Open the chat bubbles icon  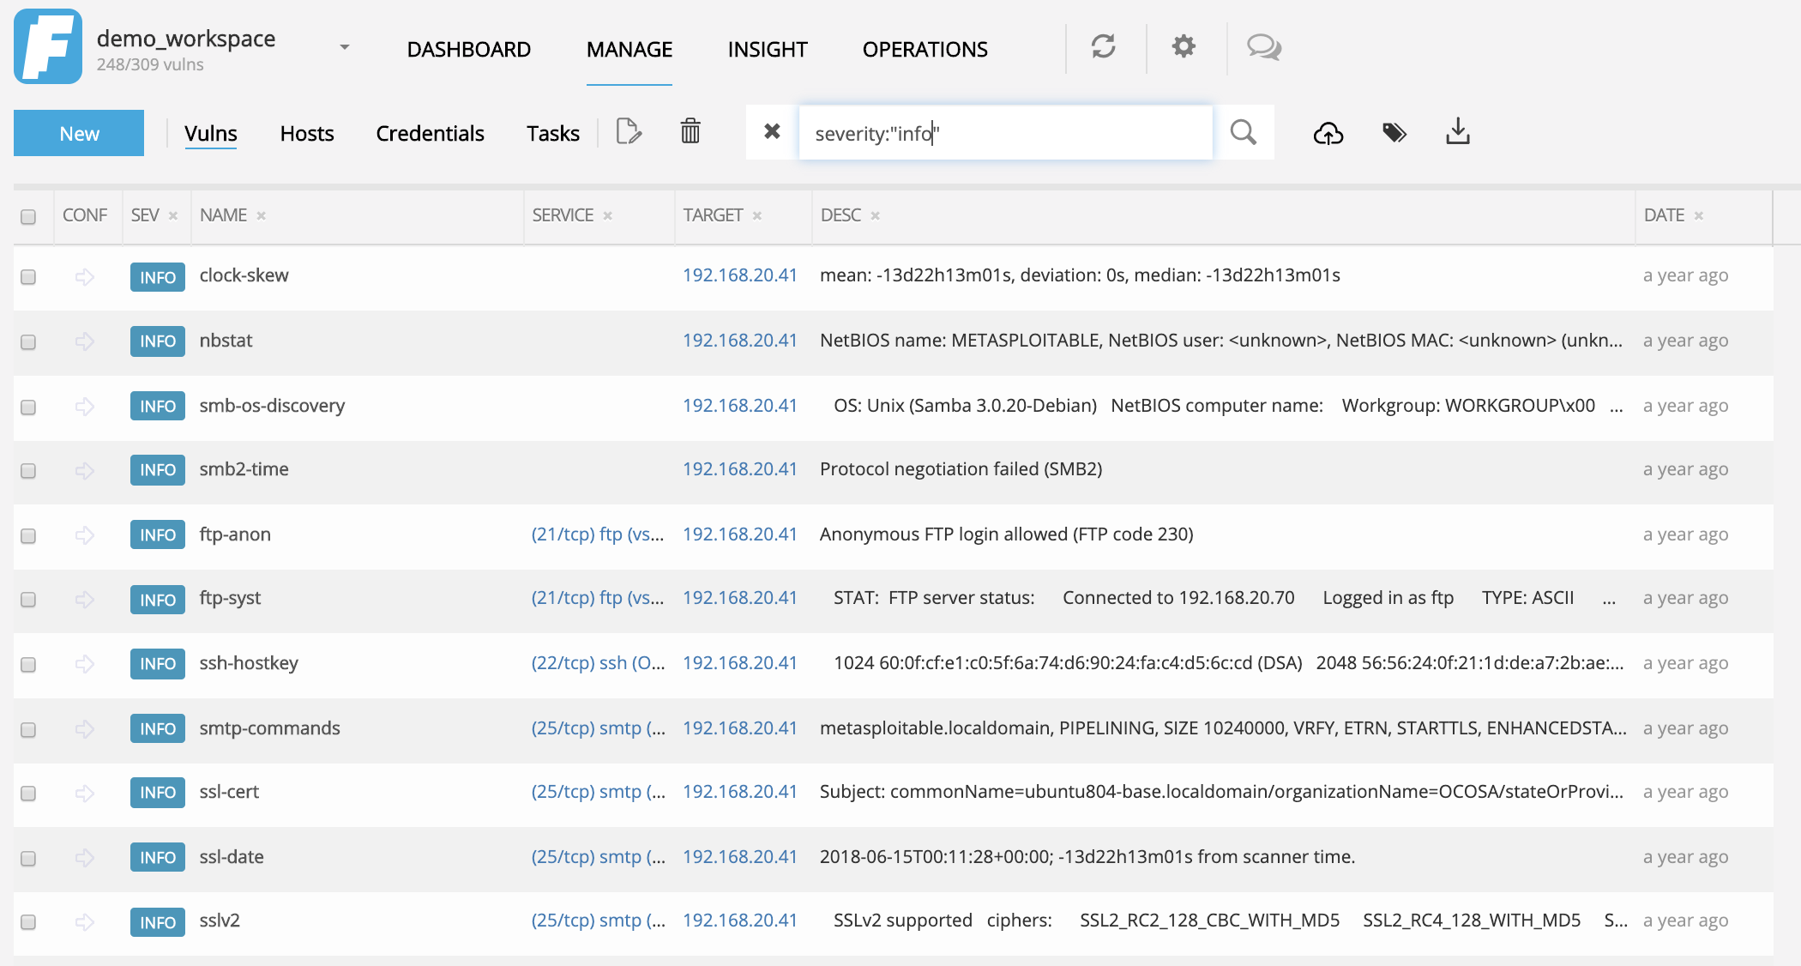pyautogui.click(x=1264, y=46)
